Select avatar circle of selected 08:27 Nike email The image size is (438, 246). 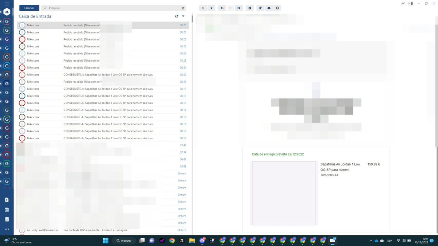(22, 25)
